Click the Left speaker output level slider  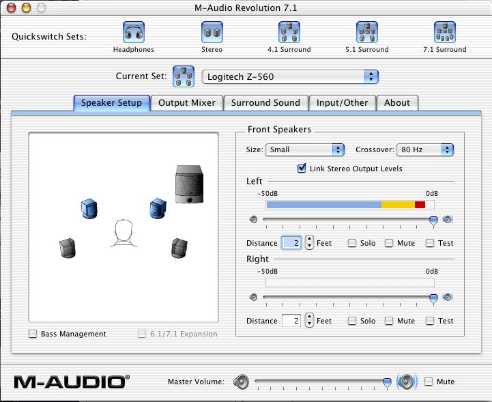433,220
